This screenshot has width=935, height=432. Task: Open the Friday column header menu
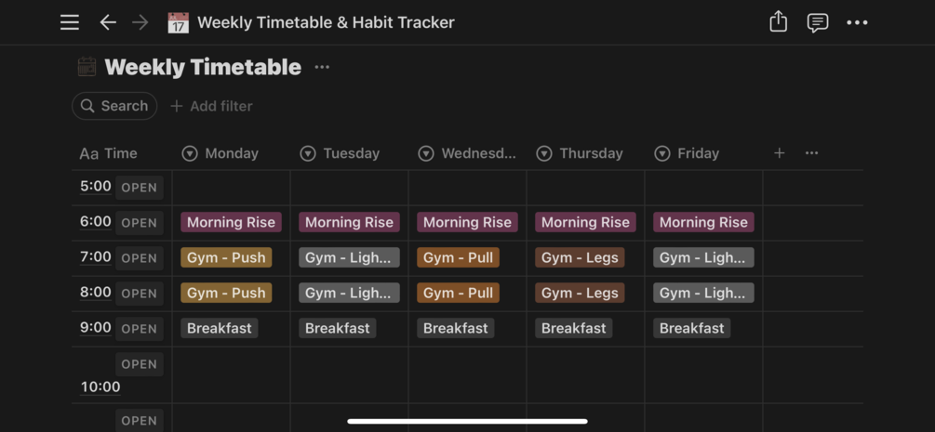[x=688, y=153]
